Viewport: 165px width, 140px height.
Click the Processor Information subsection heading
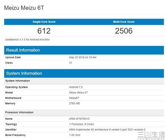19,112
